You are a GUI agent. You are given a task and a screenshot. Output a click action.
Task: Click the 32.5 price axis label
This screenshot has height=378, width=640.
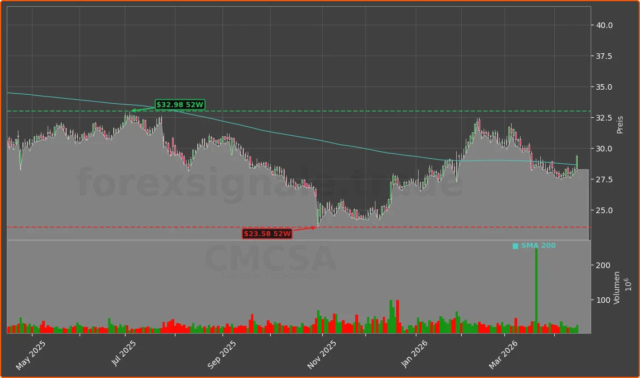click(x=604, y=118)
